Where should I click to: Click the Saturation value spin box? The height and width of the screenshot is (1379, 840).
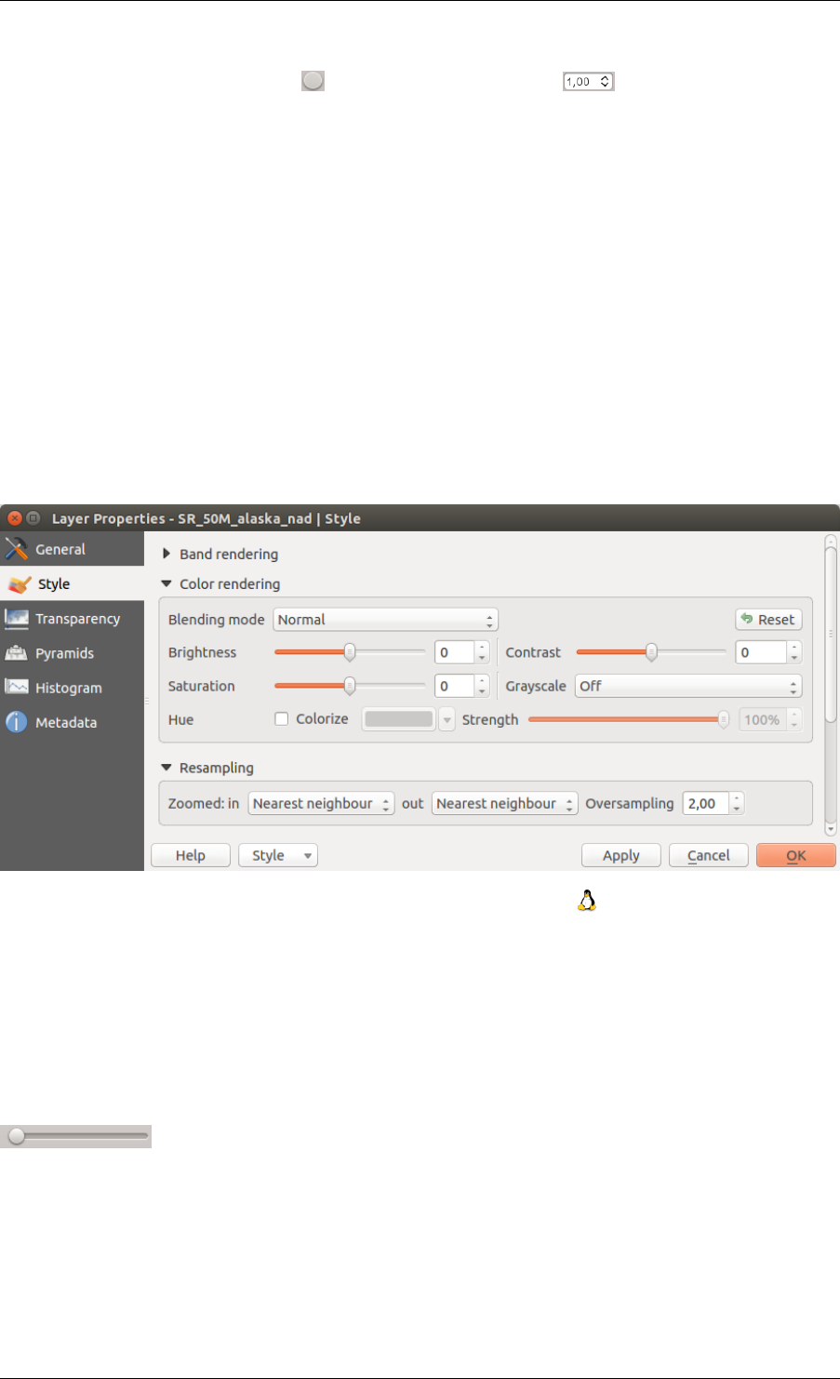tap(462, 686)
